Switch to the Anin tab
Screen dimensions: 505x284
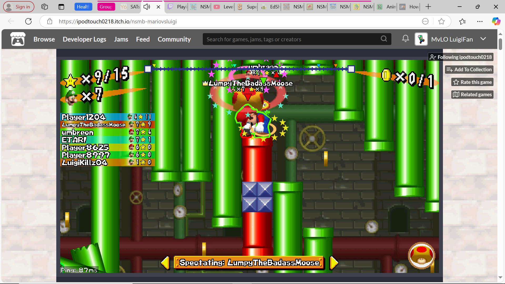[x=386, y=7]
